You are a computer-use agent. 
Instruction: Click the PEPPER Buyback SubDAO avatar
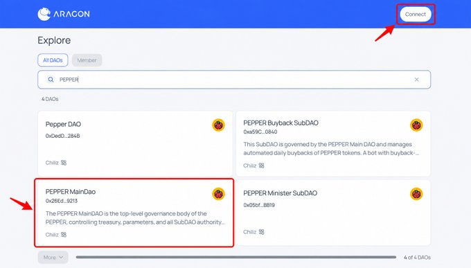point(416,125)
